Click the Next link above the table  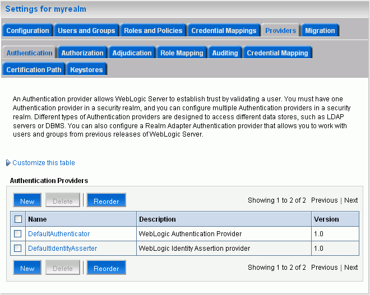coord(351,200)
